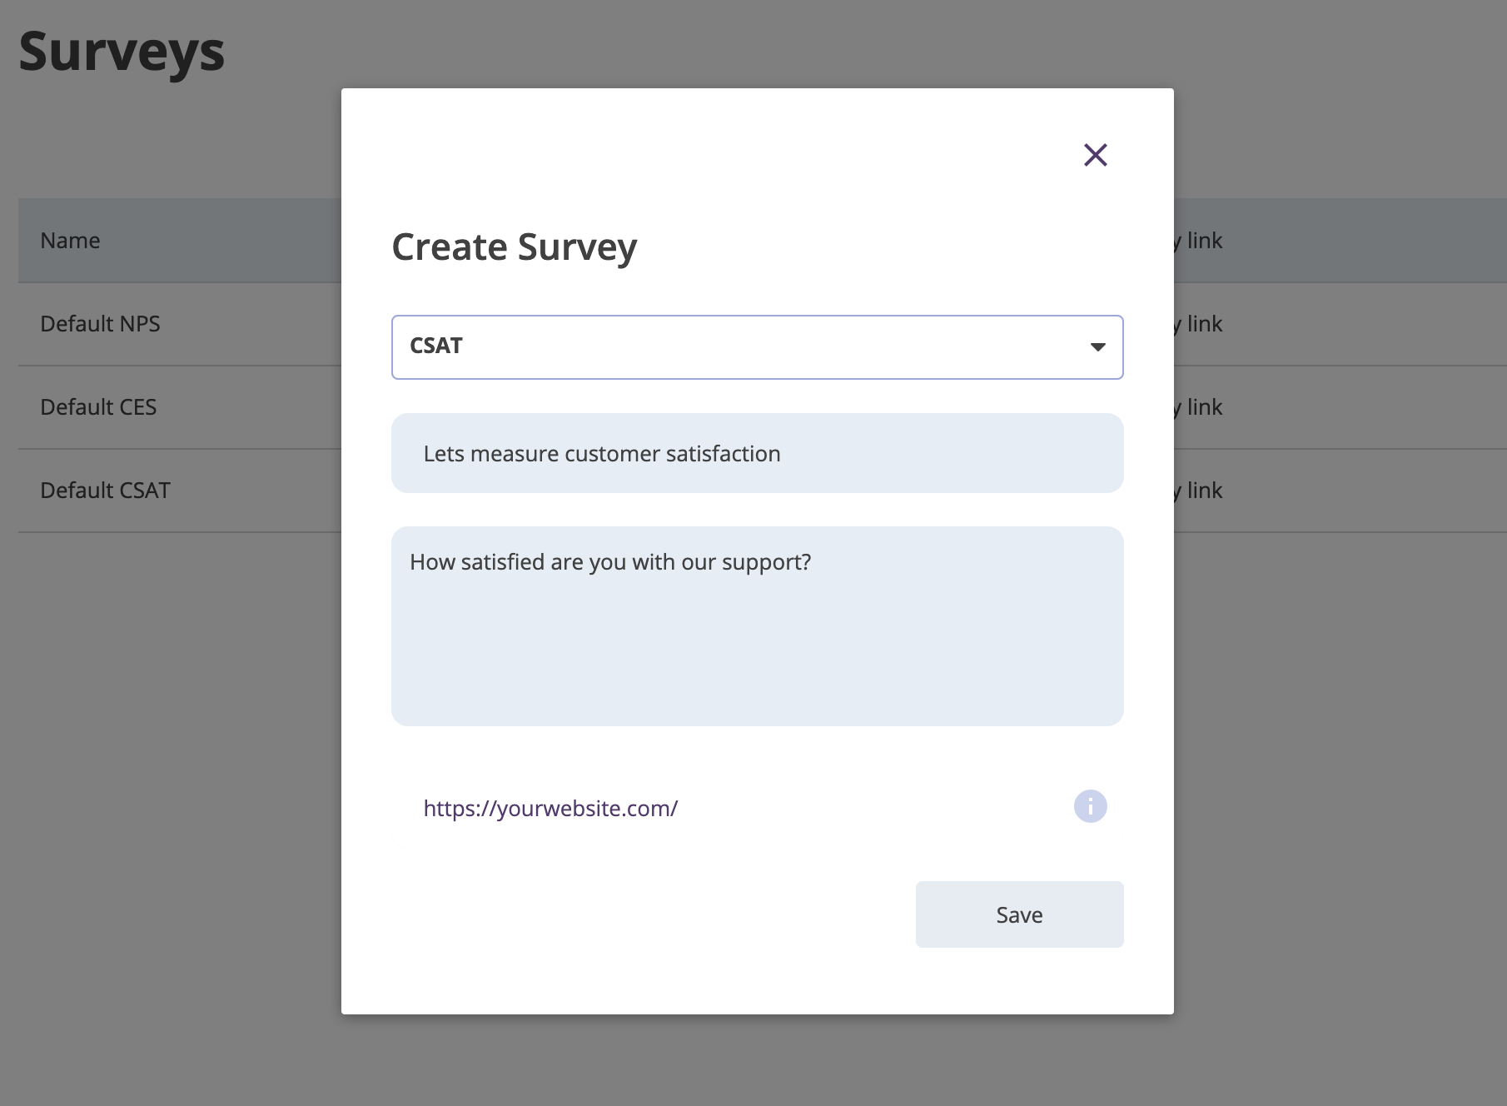This screenshot has width=1507, height=1106.
Task: Open the link for the Default CES row
Action: (x=1203, y=407)
